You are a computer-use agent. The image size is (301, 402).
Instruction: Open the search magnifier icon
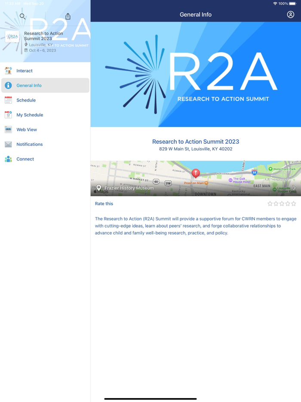22,16
